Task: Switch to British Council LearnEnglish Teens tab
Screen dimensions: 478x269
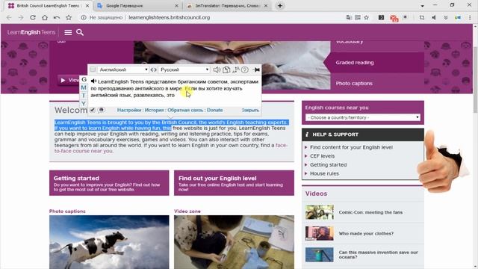Action: coord(49,6)
